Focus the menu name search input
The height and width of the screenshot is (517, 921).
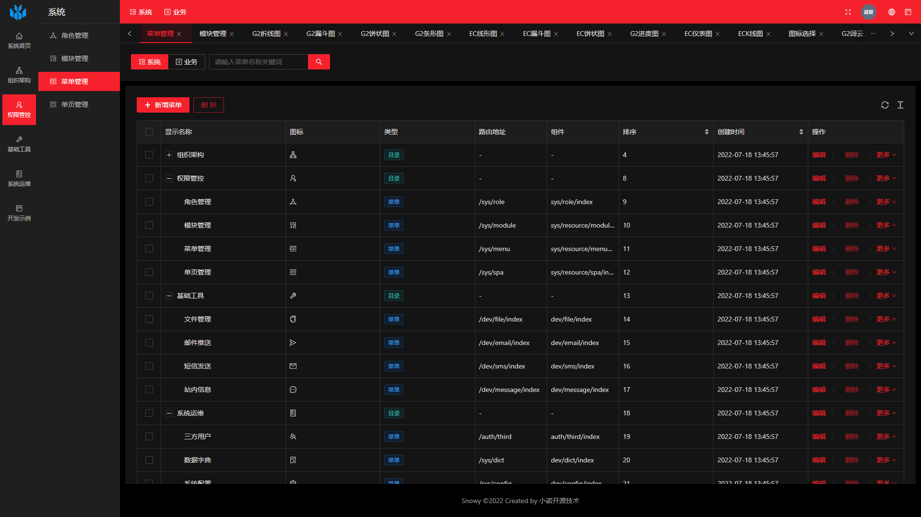259,62
